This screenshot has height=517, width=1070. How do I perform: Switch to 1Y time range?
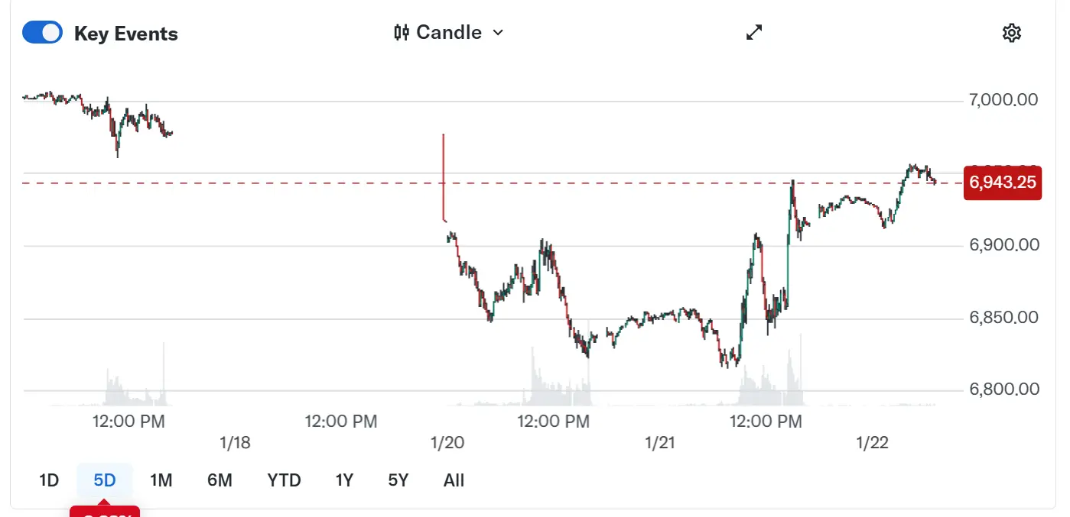tap(344, 480)
